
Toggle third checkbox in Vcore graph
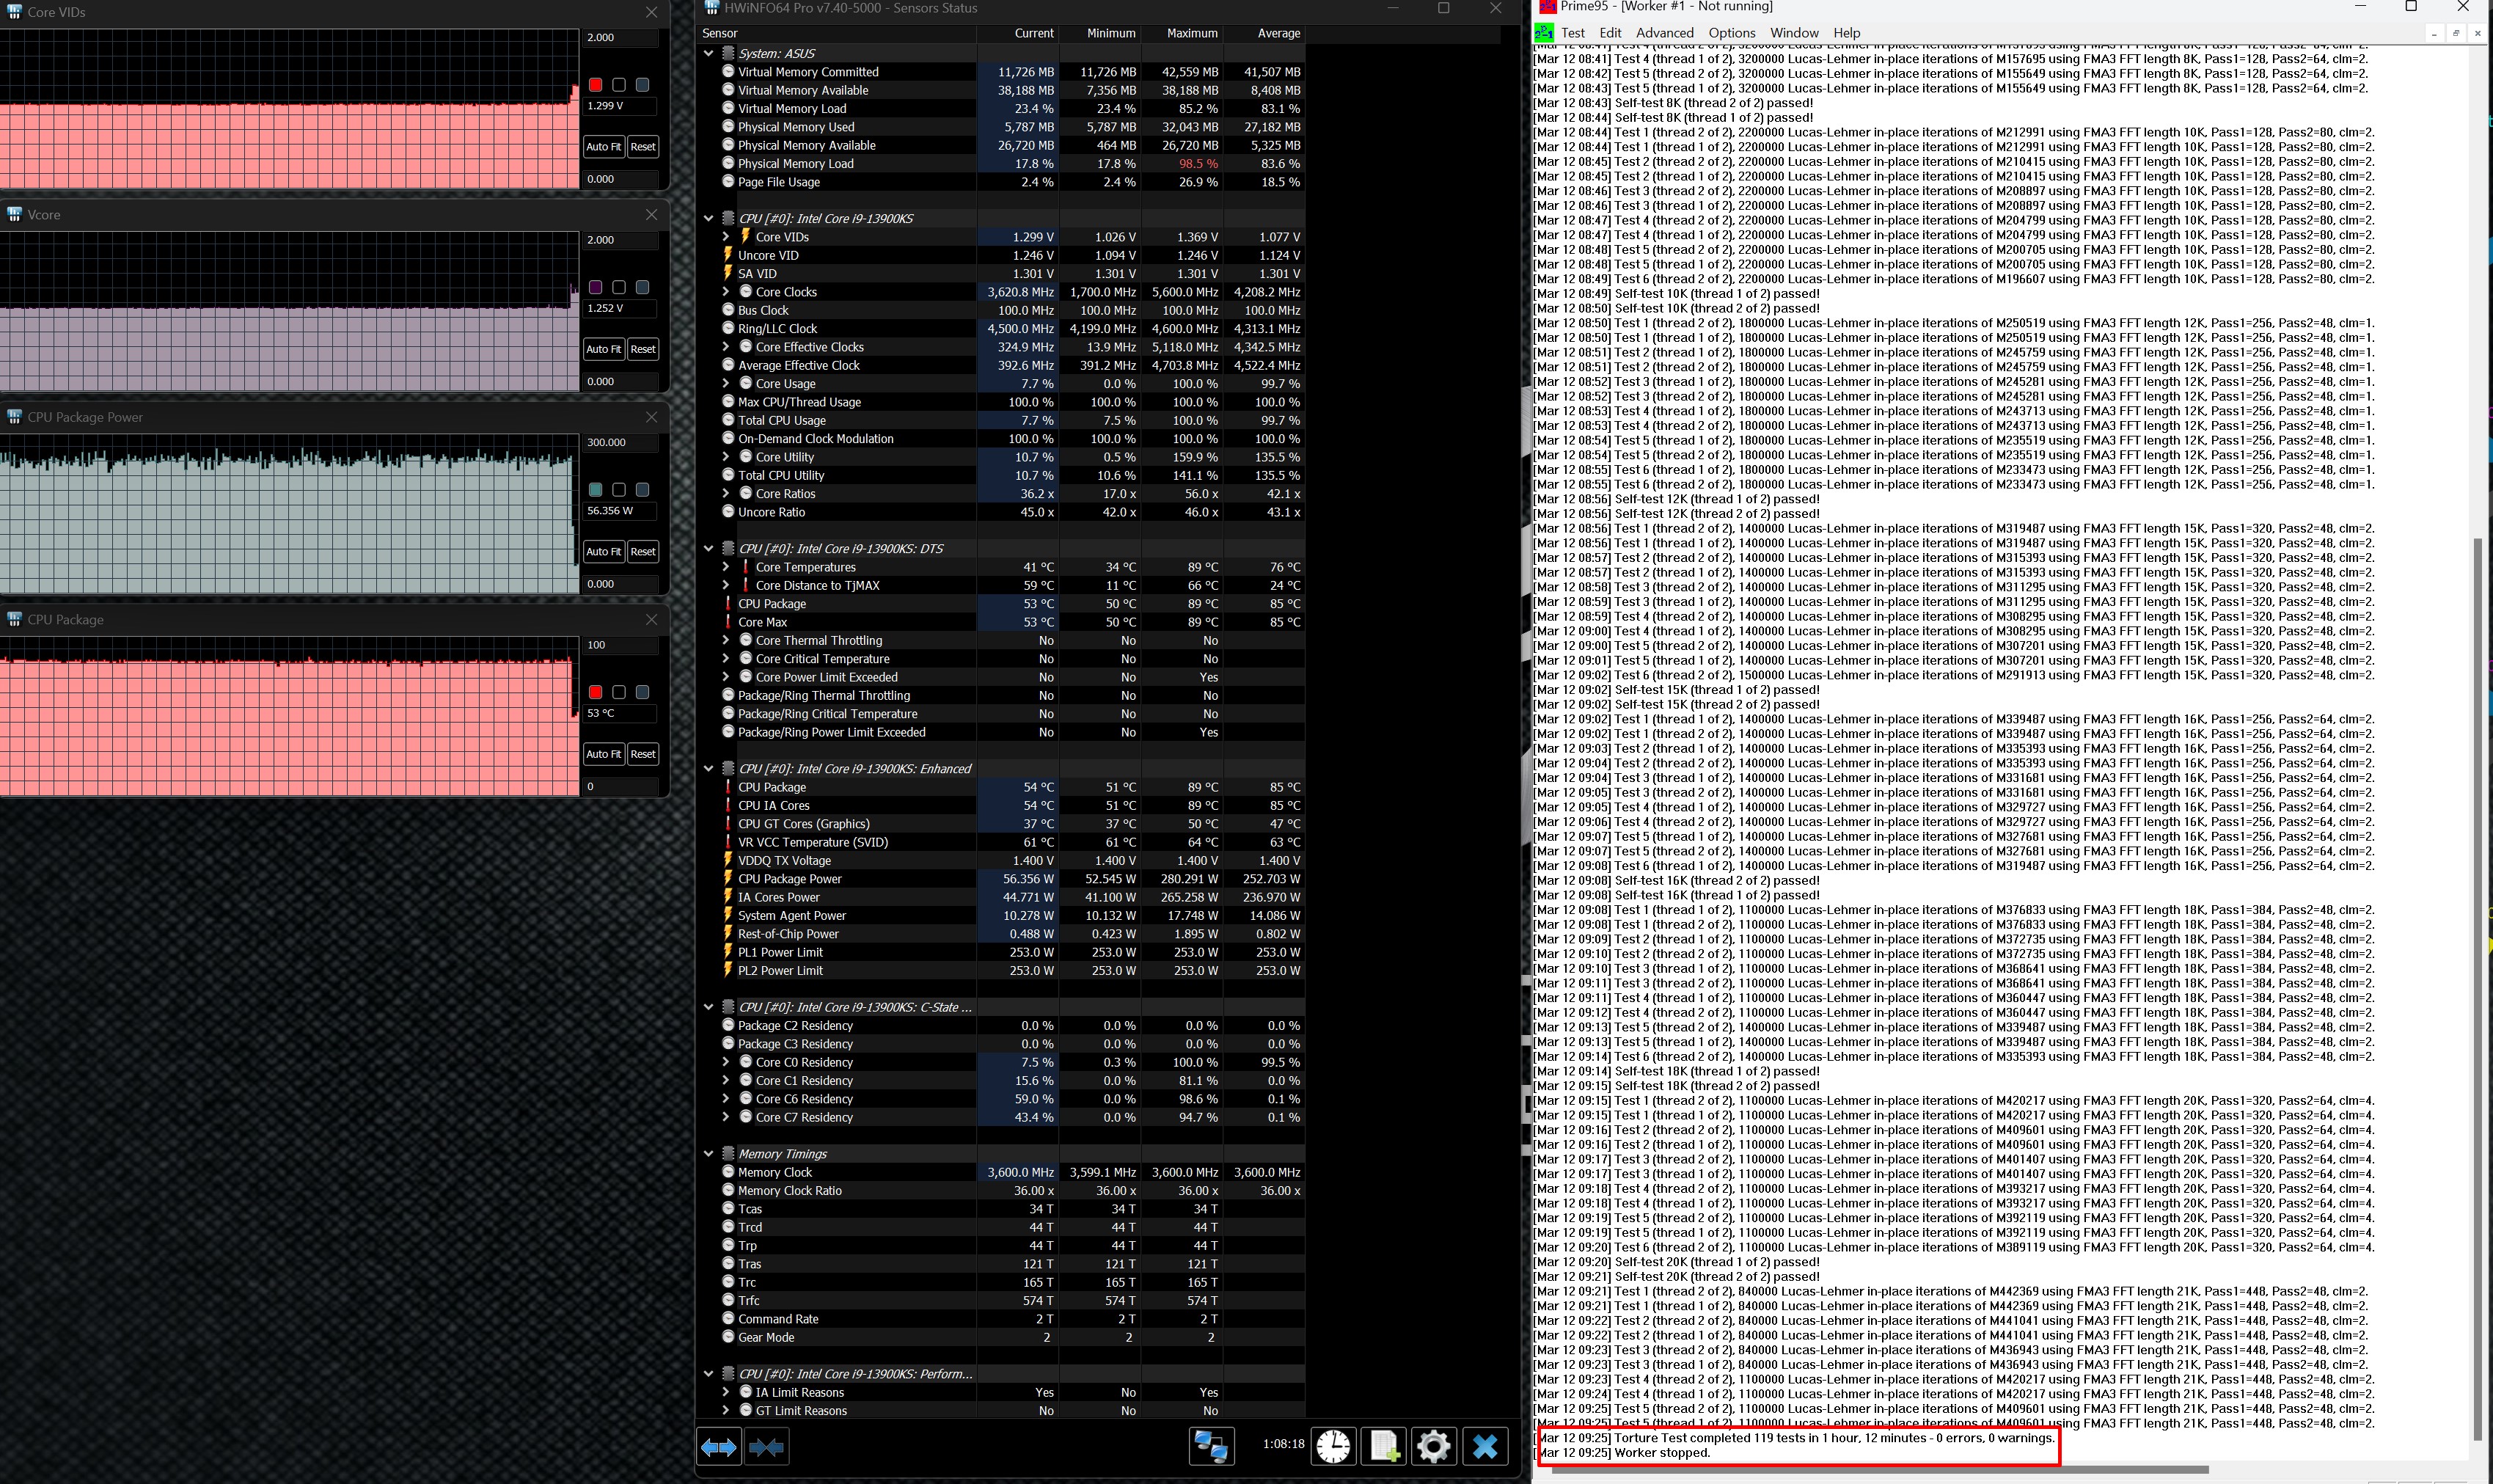pyautogui.click(x=643, y=287)
